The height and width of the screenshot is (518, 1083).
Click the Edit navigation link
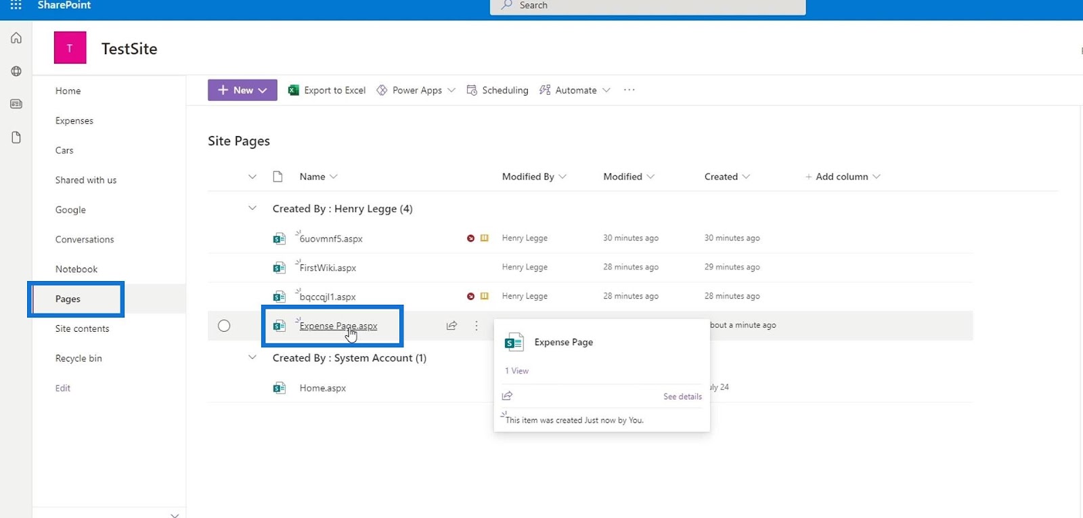63,389
